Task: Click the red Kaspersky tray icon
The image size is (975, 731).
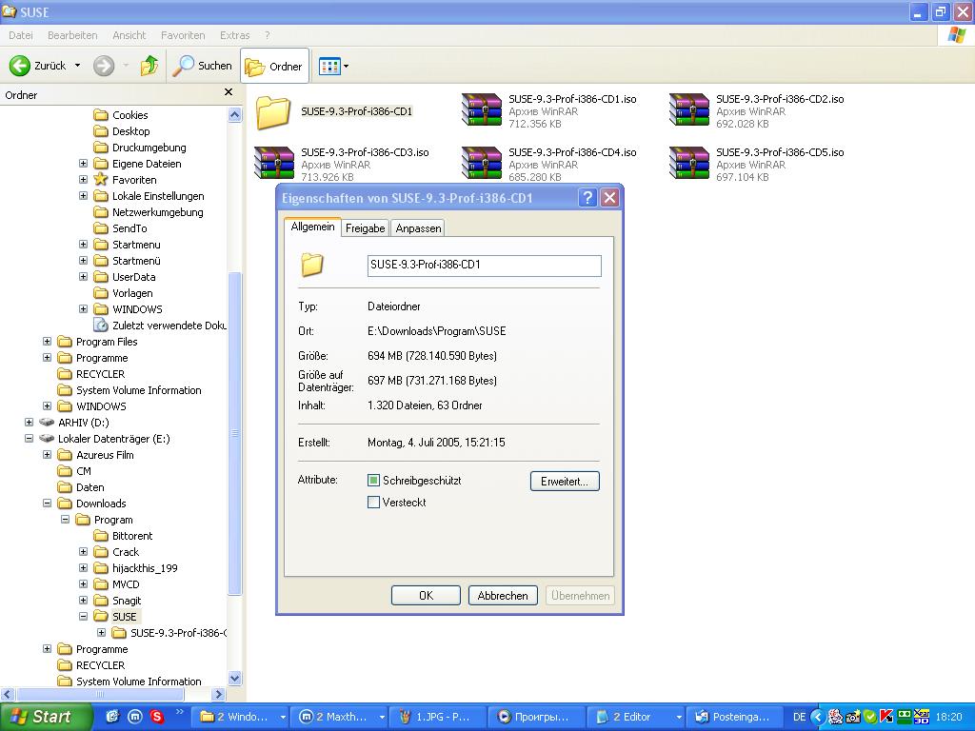Action: (x=886, y=718)
